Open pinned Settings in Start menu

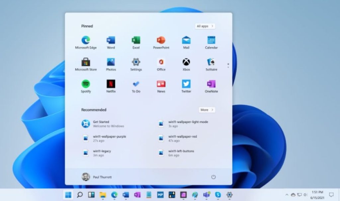[x=136, y=65]
